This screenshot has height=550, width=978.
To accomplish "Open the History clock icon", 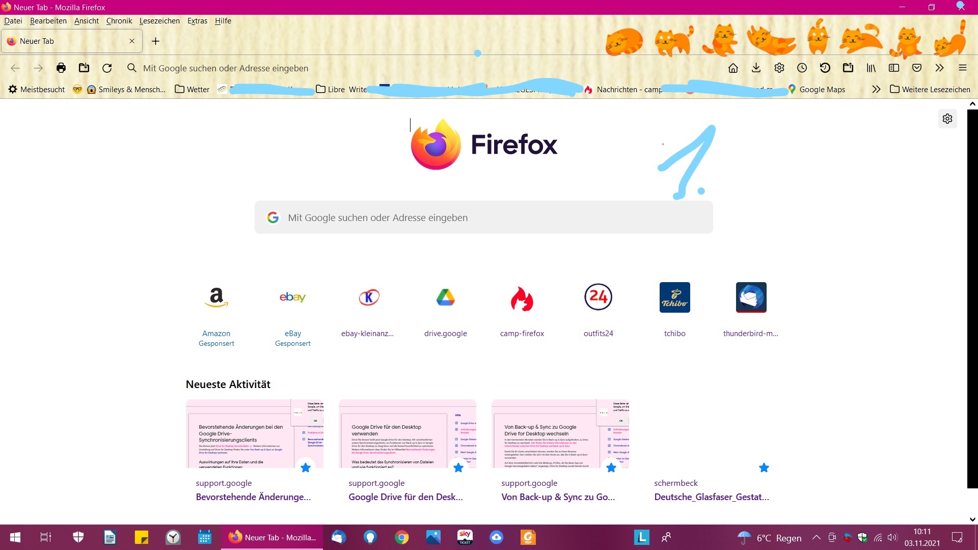I will click(x=802, y=68).
